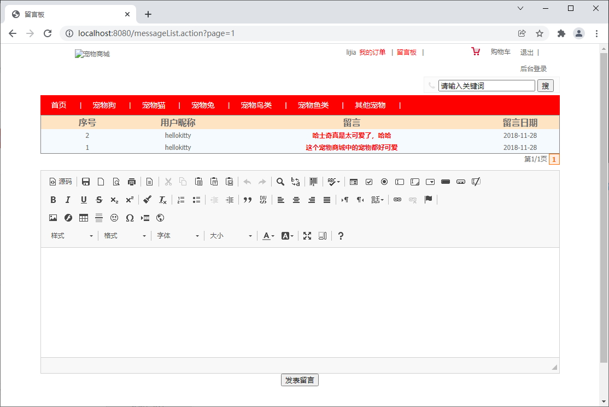Insert a checkbox form field
The image size is (609, 407).
tap(369, 182)
